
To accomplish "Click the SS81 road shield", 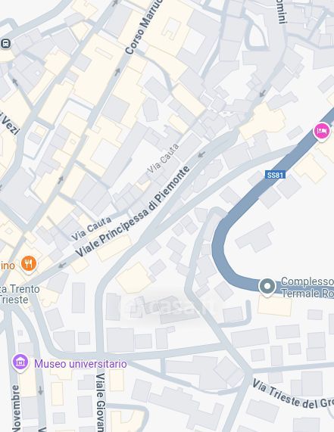I will tap(275, 175).
